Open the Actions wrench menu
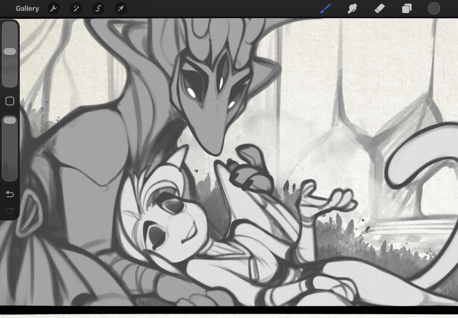Image resolution: width=458 pixels, height=318 pixels. coord(53,8)
